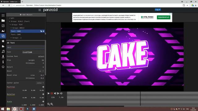
Task: Click the browser back arrow
Action: tap(3, 6)
